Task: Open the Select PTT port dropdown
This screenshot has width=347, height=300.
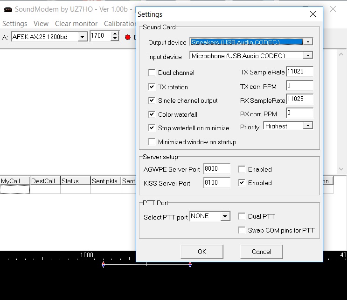Action: pos(225,216)
